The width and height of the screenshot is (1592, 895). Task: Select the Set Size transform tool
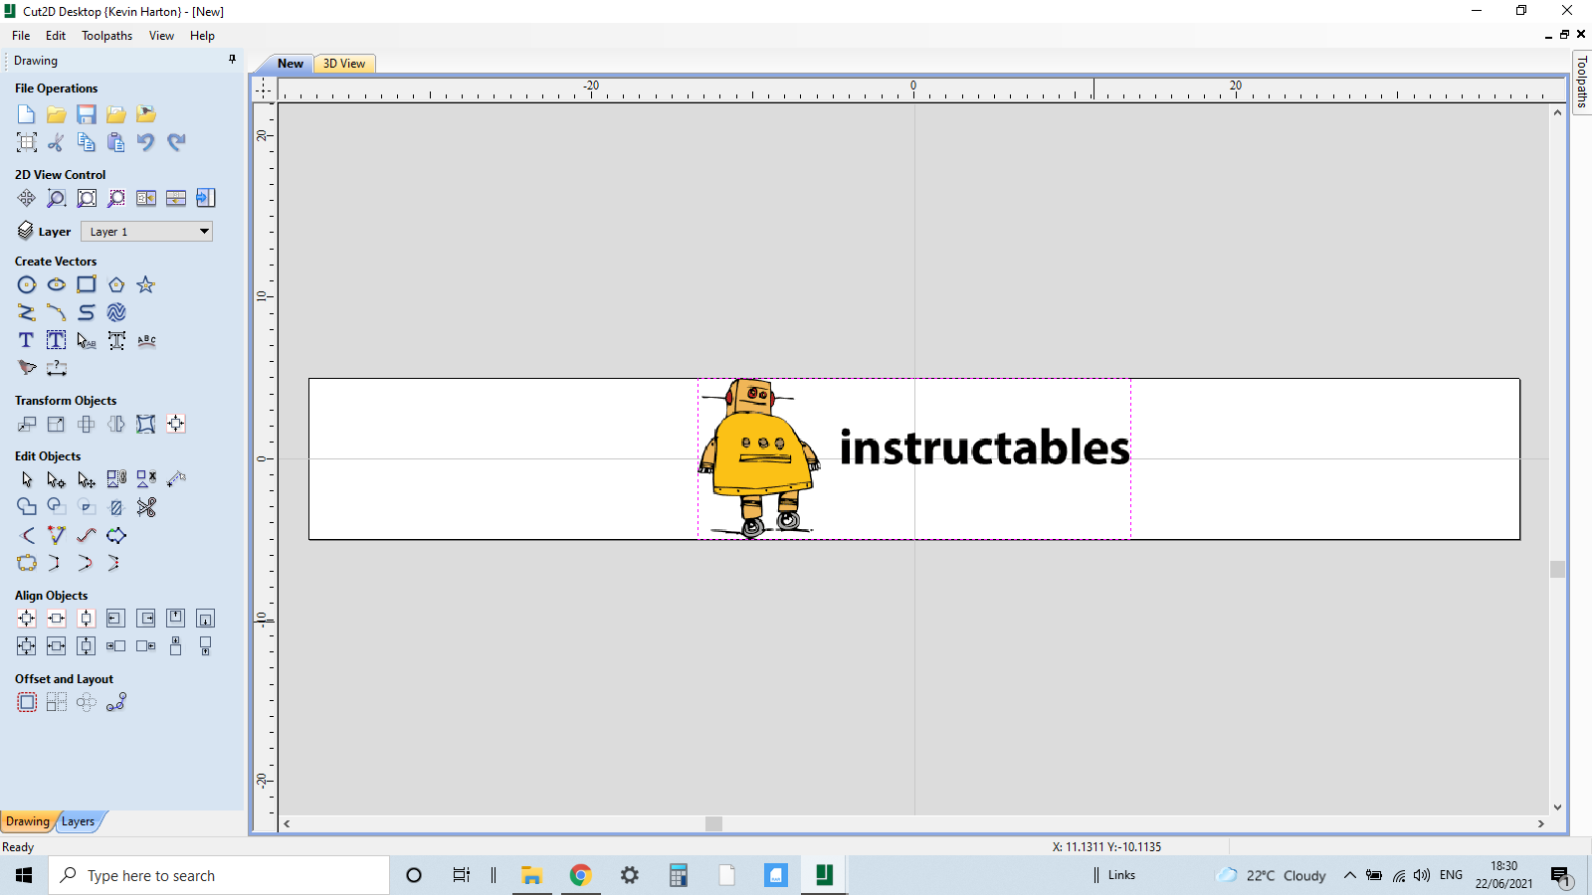(56, 424)
